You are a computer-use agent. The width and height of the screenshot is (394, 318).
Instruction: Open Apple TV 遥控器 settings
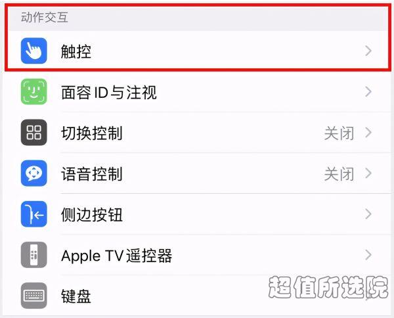pos(198,255)
